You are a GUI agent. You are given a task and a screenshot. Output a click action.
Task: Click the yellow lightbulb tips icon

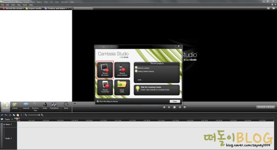click(272, 5)
